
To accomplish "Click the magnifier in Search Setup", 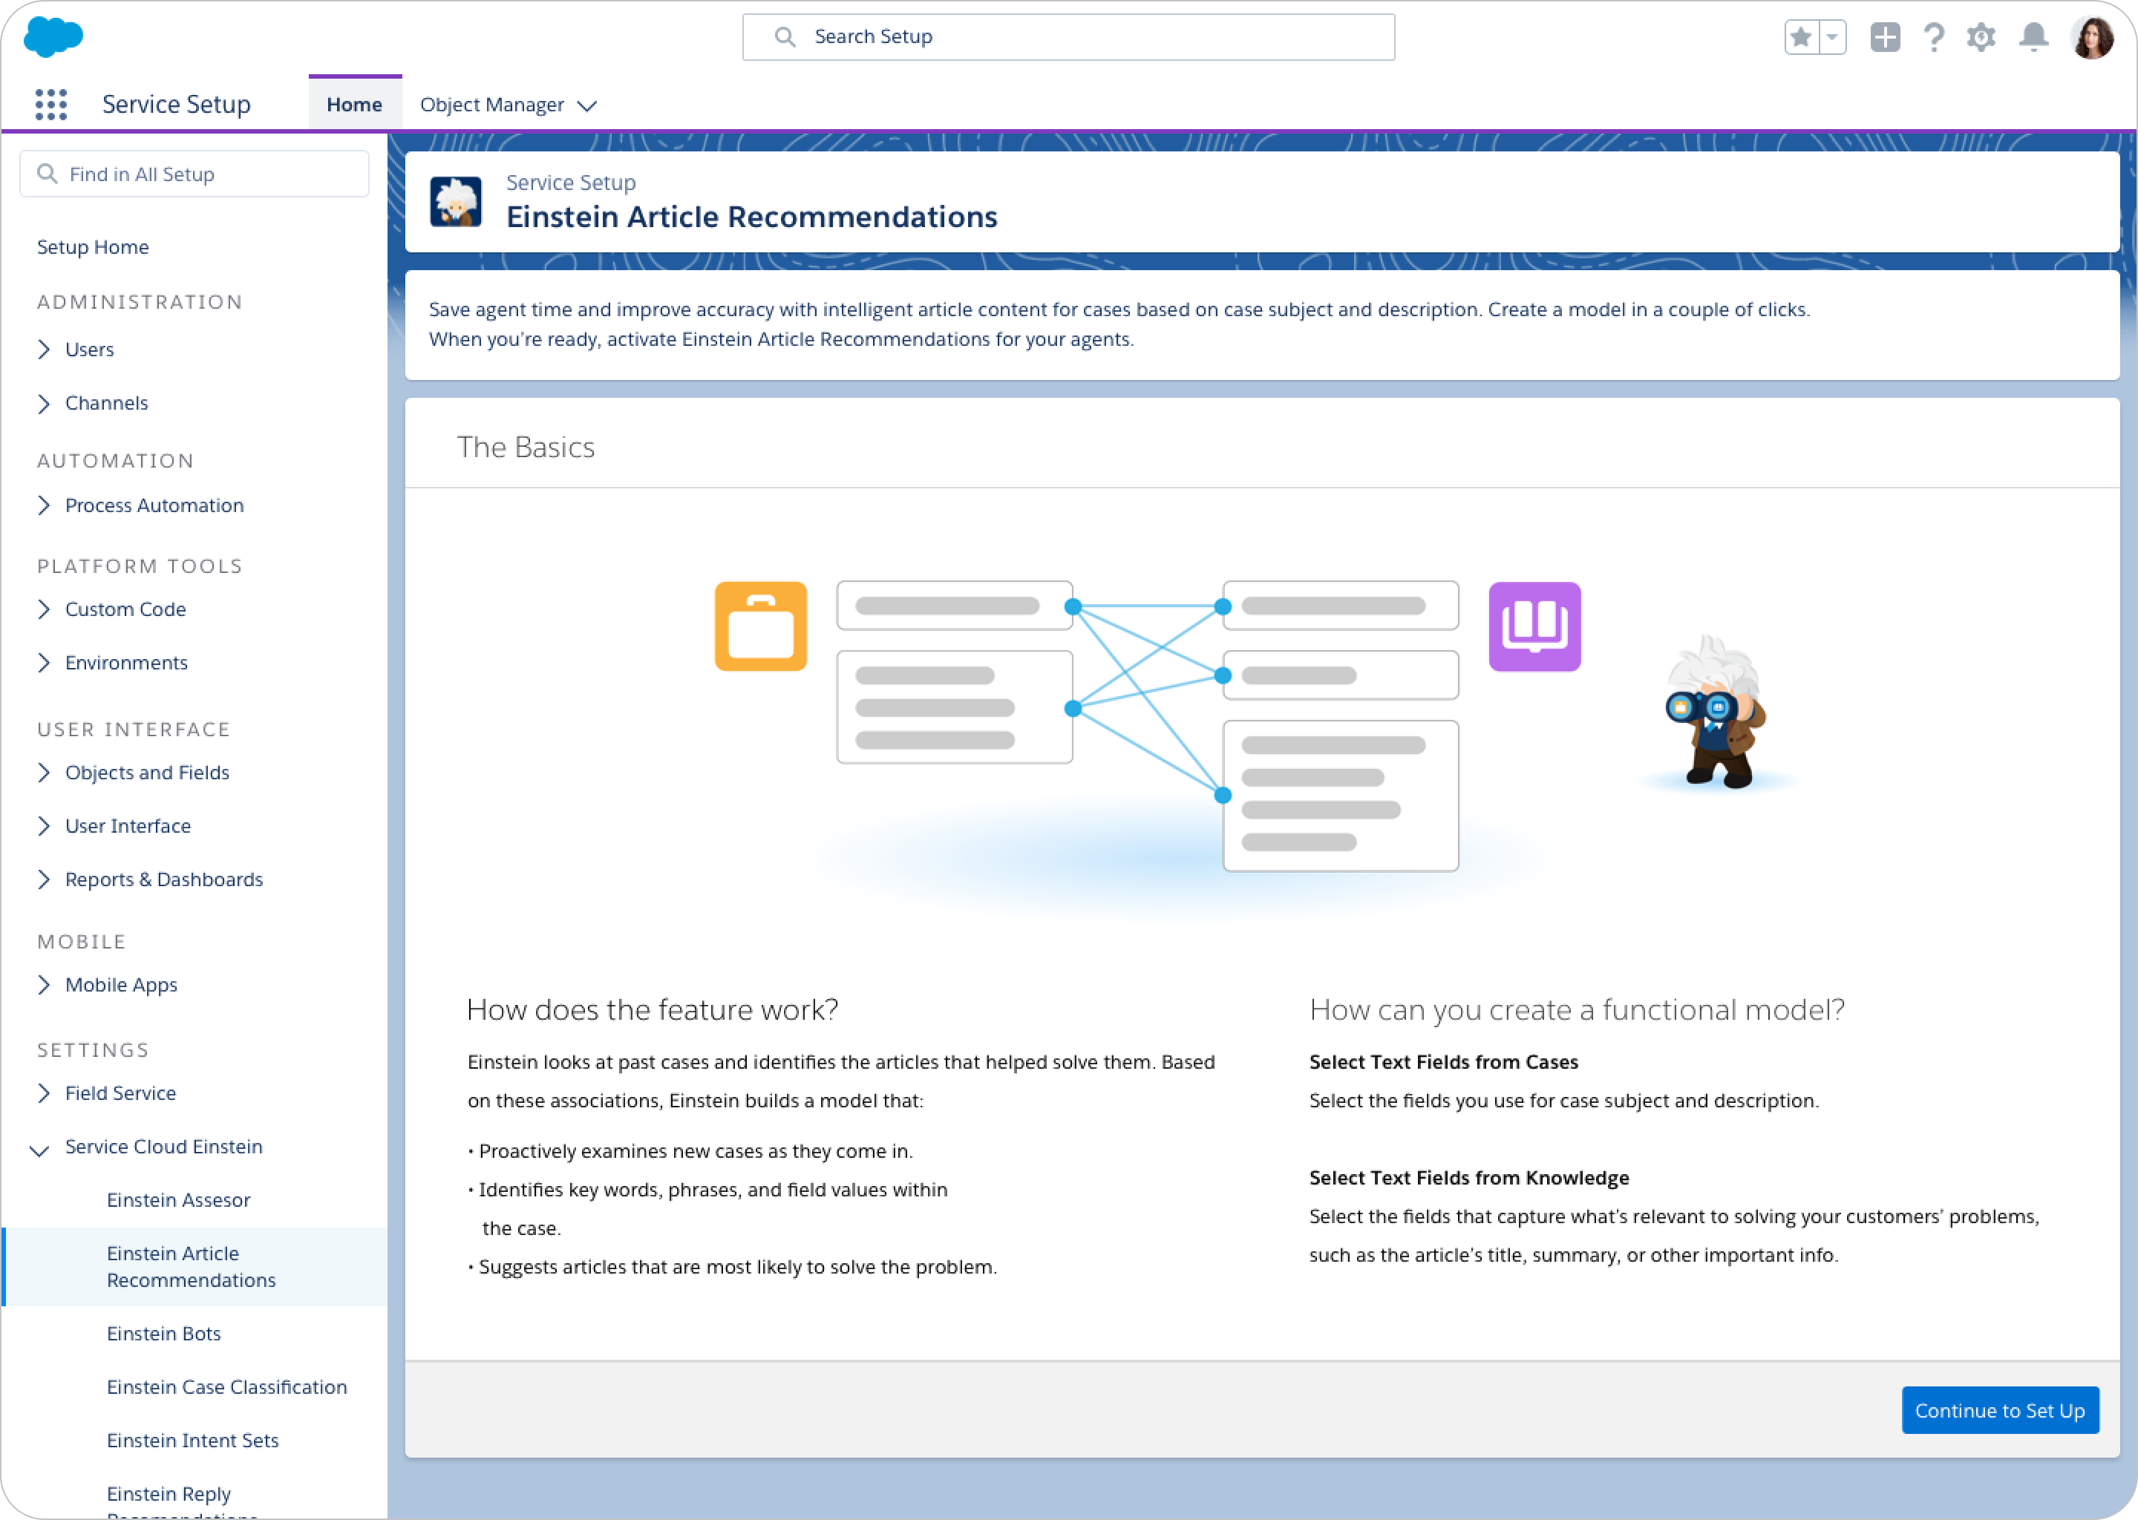I will (x=785, y=36).
